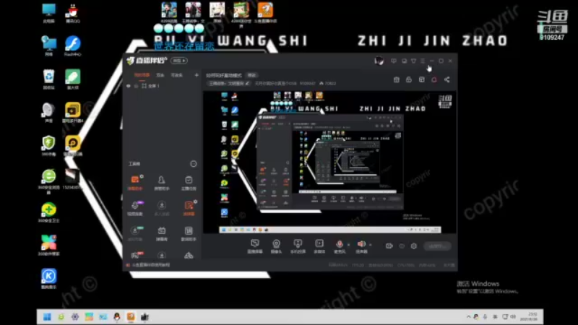Open the user avatar in the title bar
The image size is (578, 325).
pos(379,61)
